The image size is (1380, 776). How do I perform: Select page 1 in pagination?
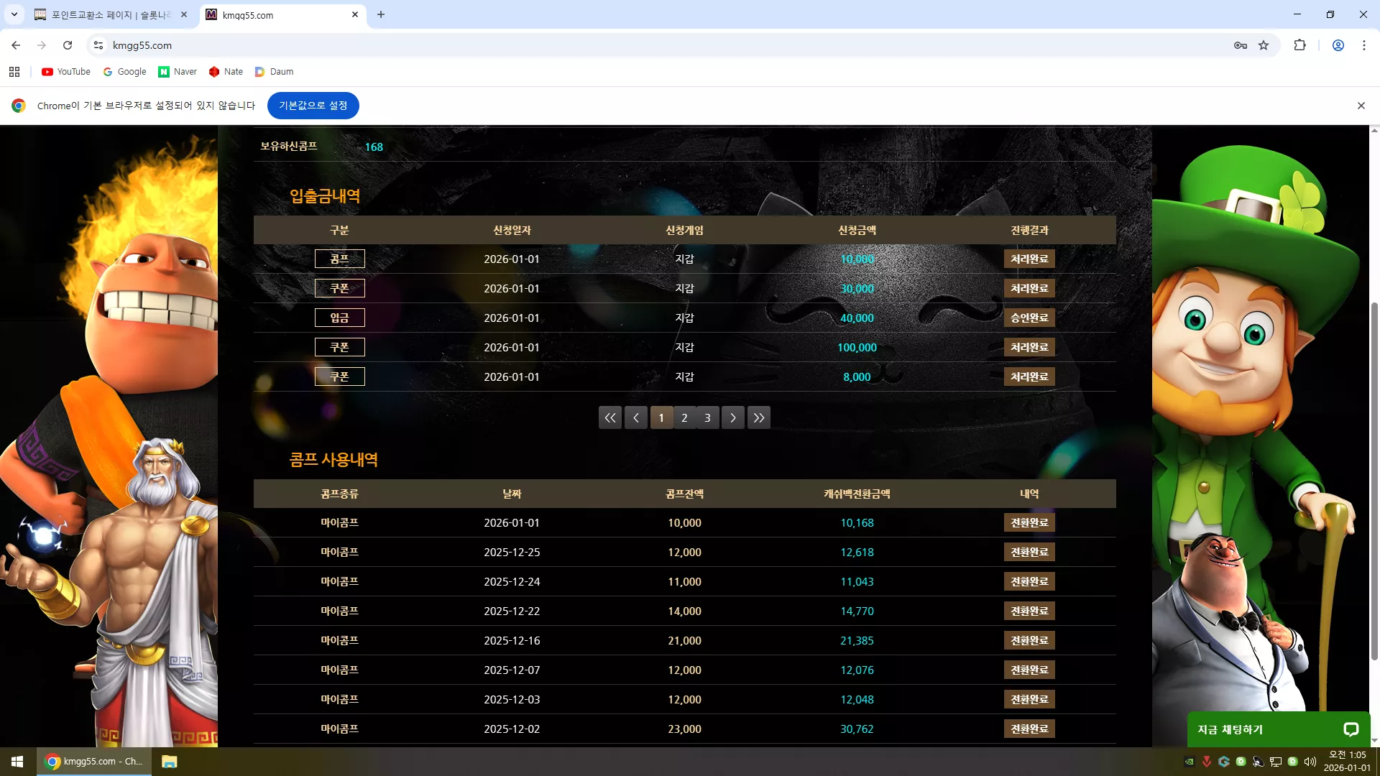(661, 417)
